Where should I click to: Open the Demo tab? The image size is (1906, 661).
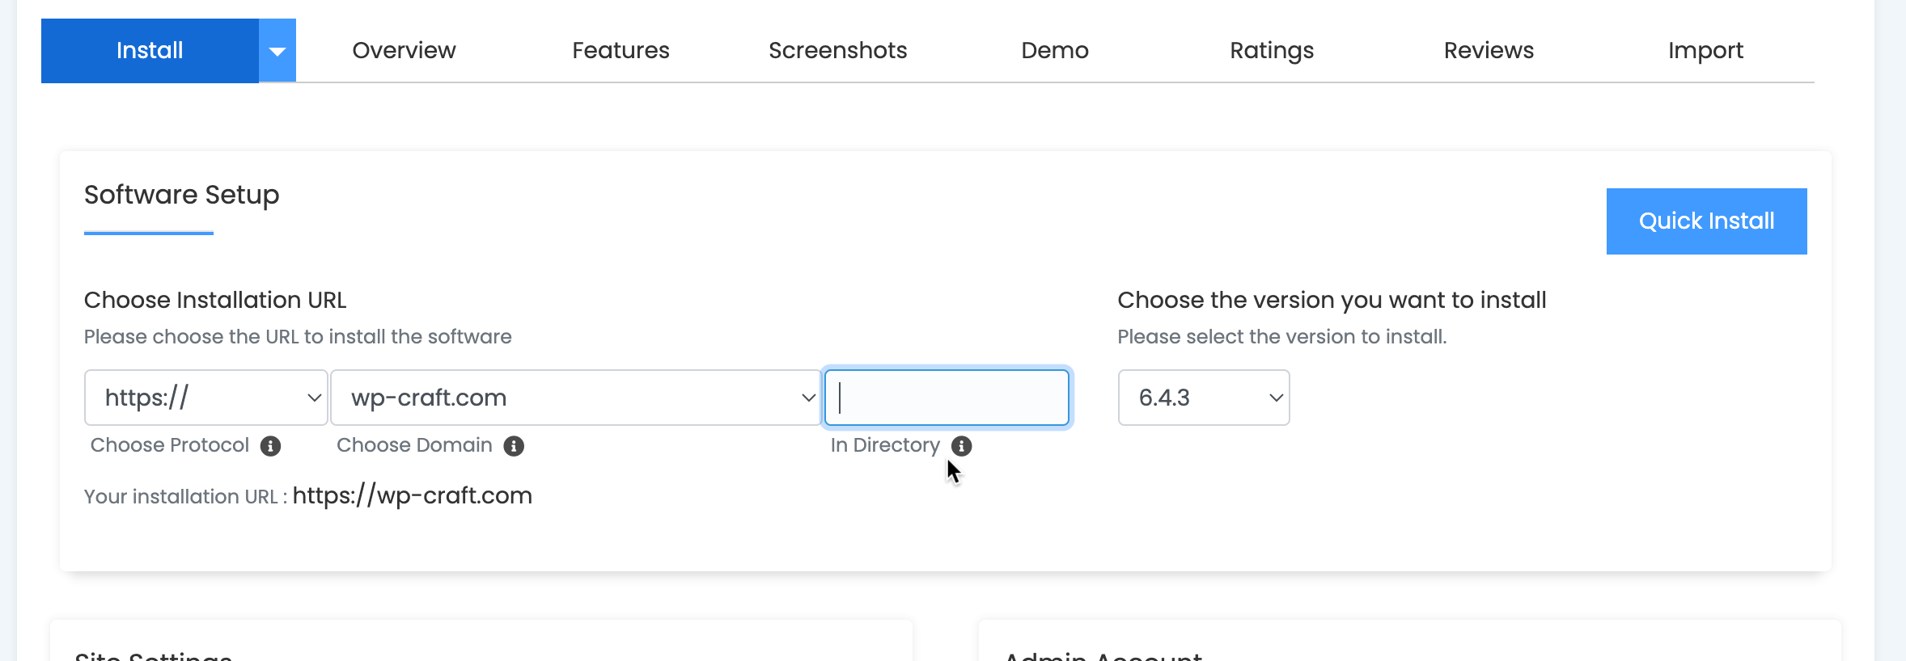pyautogui.click(x=1054, y=51)
